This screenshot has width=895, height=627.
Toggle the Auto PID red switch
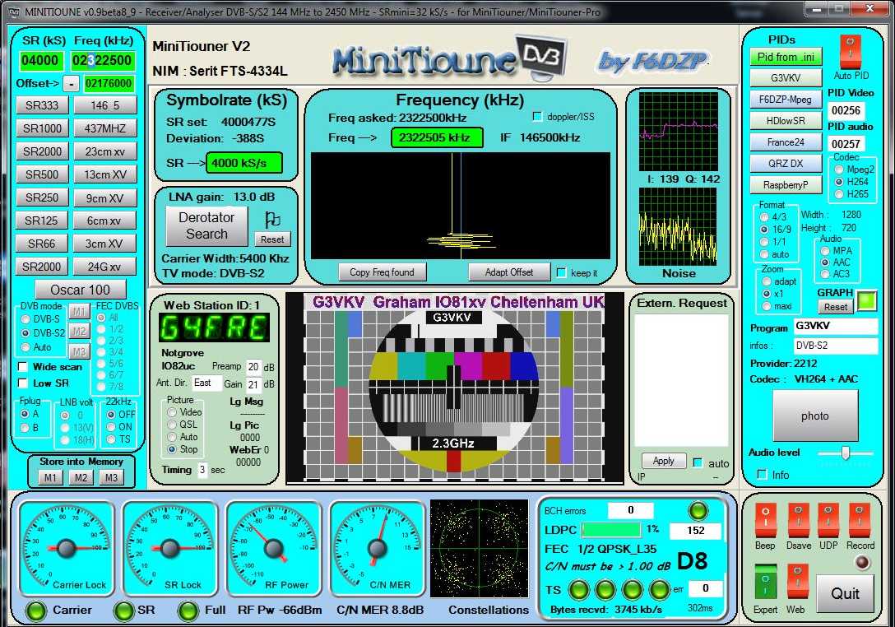click(x=850, y=51)
